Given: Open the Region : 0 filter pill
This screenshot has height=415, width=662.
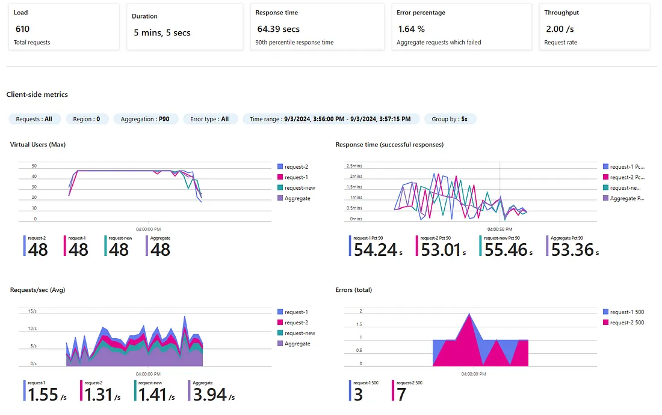Looking at the screenshot, I should [x=87, y=119].
